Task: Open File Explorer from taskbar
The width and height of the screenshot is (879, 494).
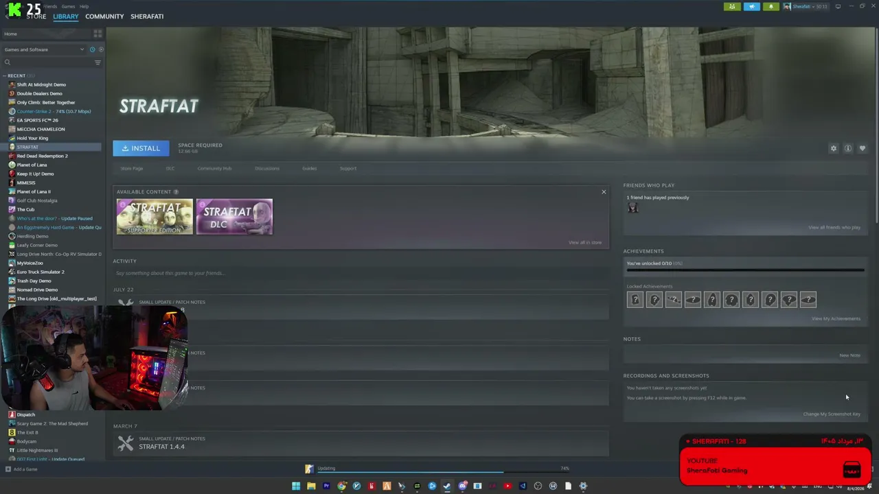Action: tap(311, 486)
